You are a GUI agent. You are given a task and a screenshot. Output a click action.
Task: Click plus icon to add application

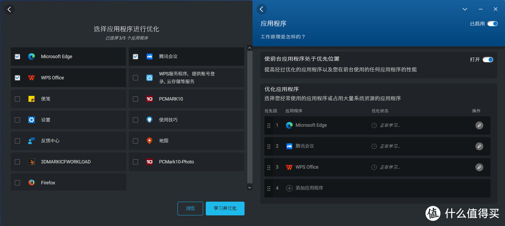click(x=289, y=188)
